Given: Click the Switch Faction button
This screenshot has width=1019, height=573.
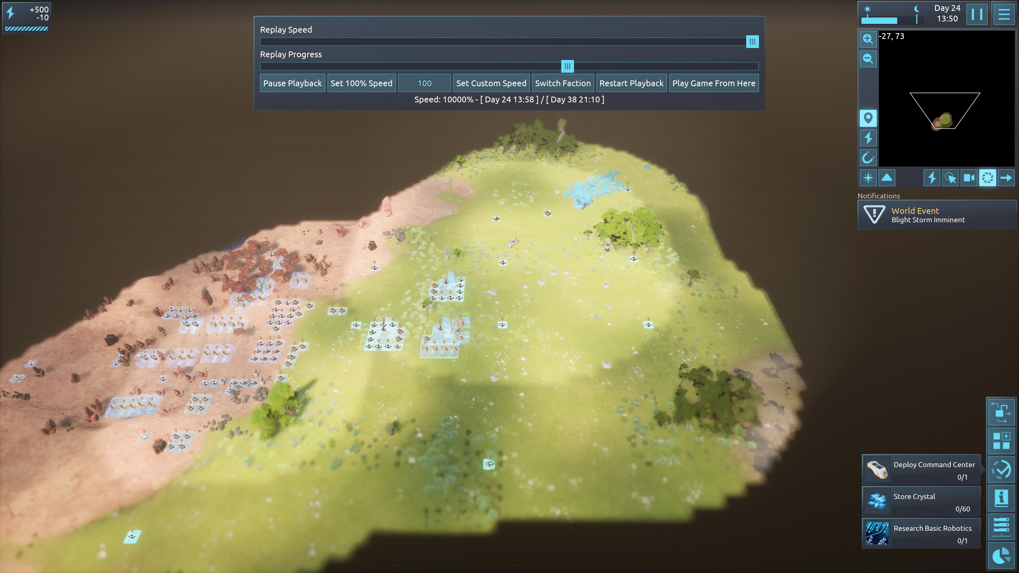Looking at the screenshot, I should (x=563, y=84).
